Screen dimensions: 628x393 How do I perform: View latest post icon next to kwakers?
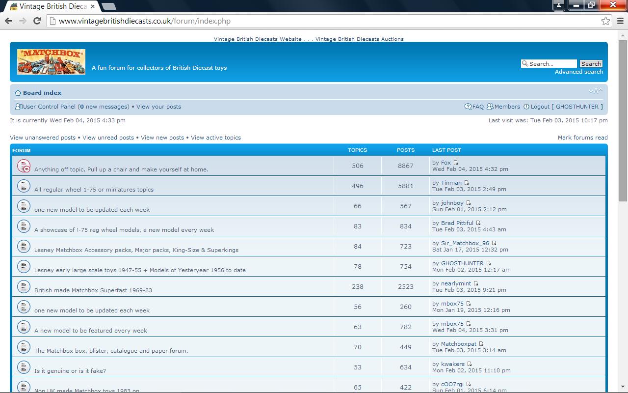click(470, 364)
